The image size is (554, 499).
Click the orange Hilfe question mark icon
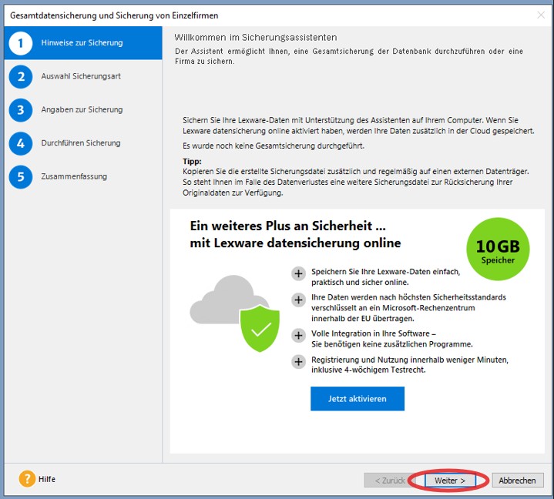click(x=27, y=479)
